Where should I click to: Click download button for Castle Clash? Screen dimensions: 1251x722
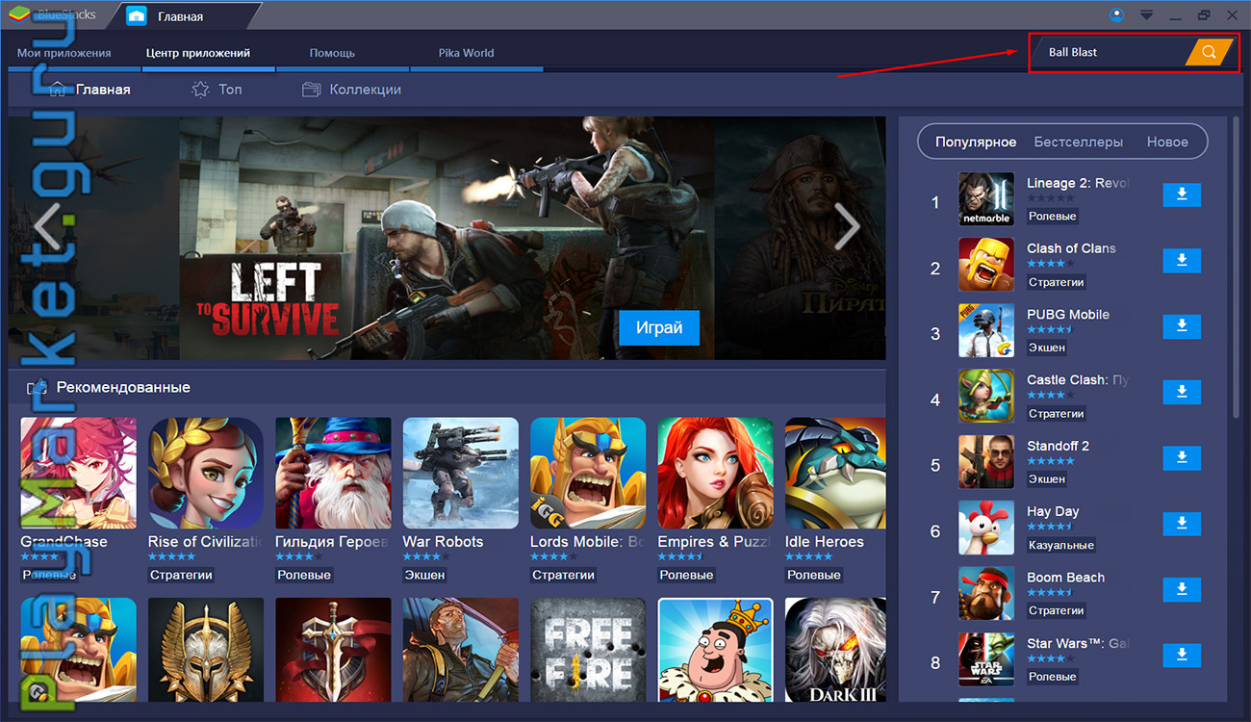[1182, 393]
